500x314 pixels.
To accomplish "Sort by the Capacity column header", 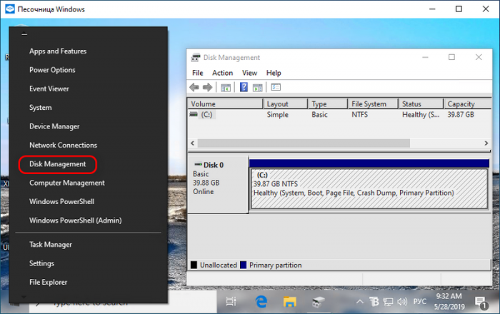I will 467,103.
